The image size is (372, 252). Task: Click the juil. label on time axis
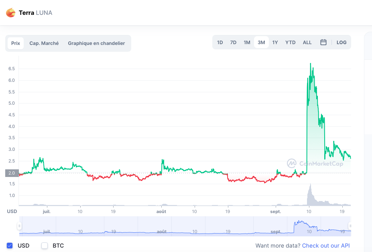pos(47,211)
